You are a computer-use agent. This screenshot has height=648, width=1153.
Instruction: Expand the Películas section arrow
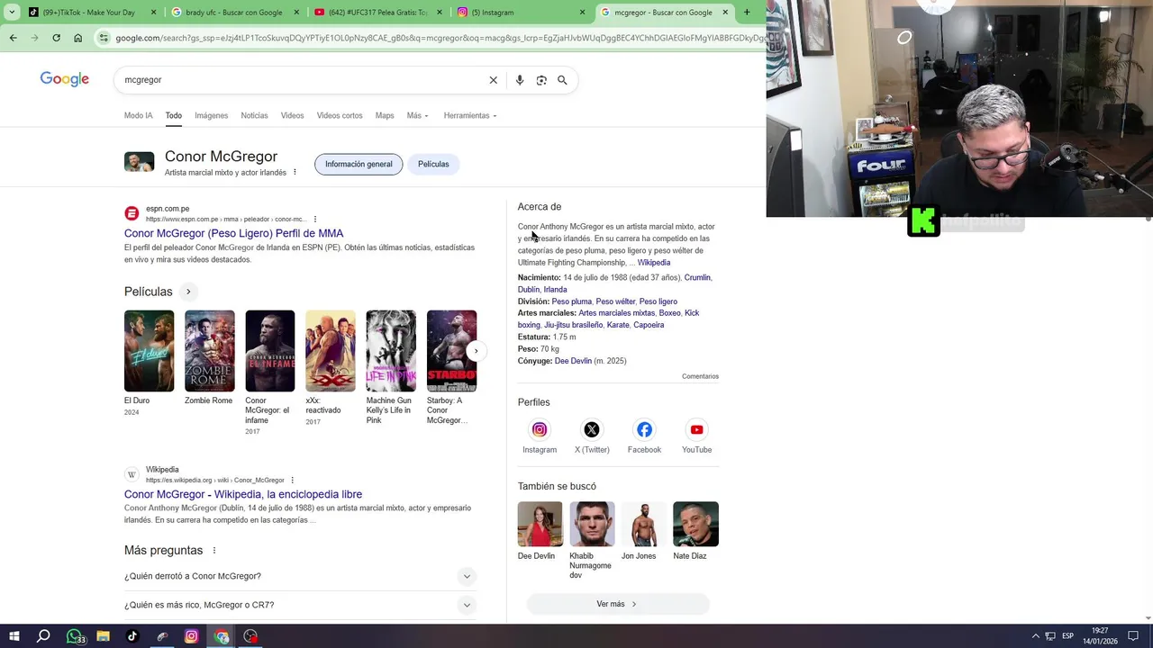188,292
